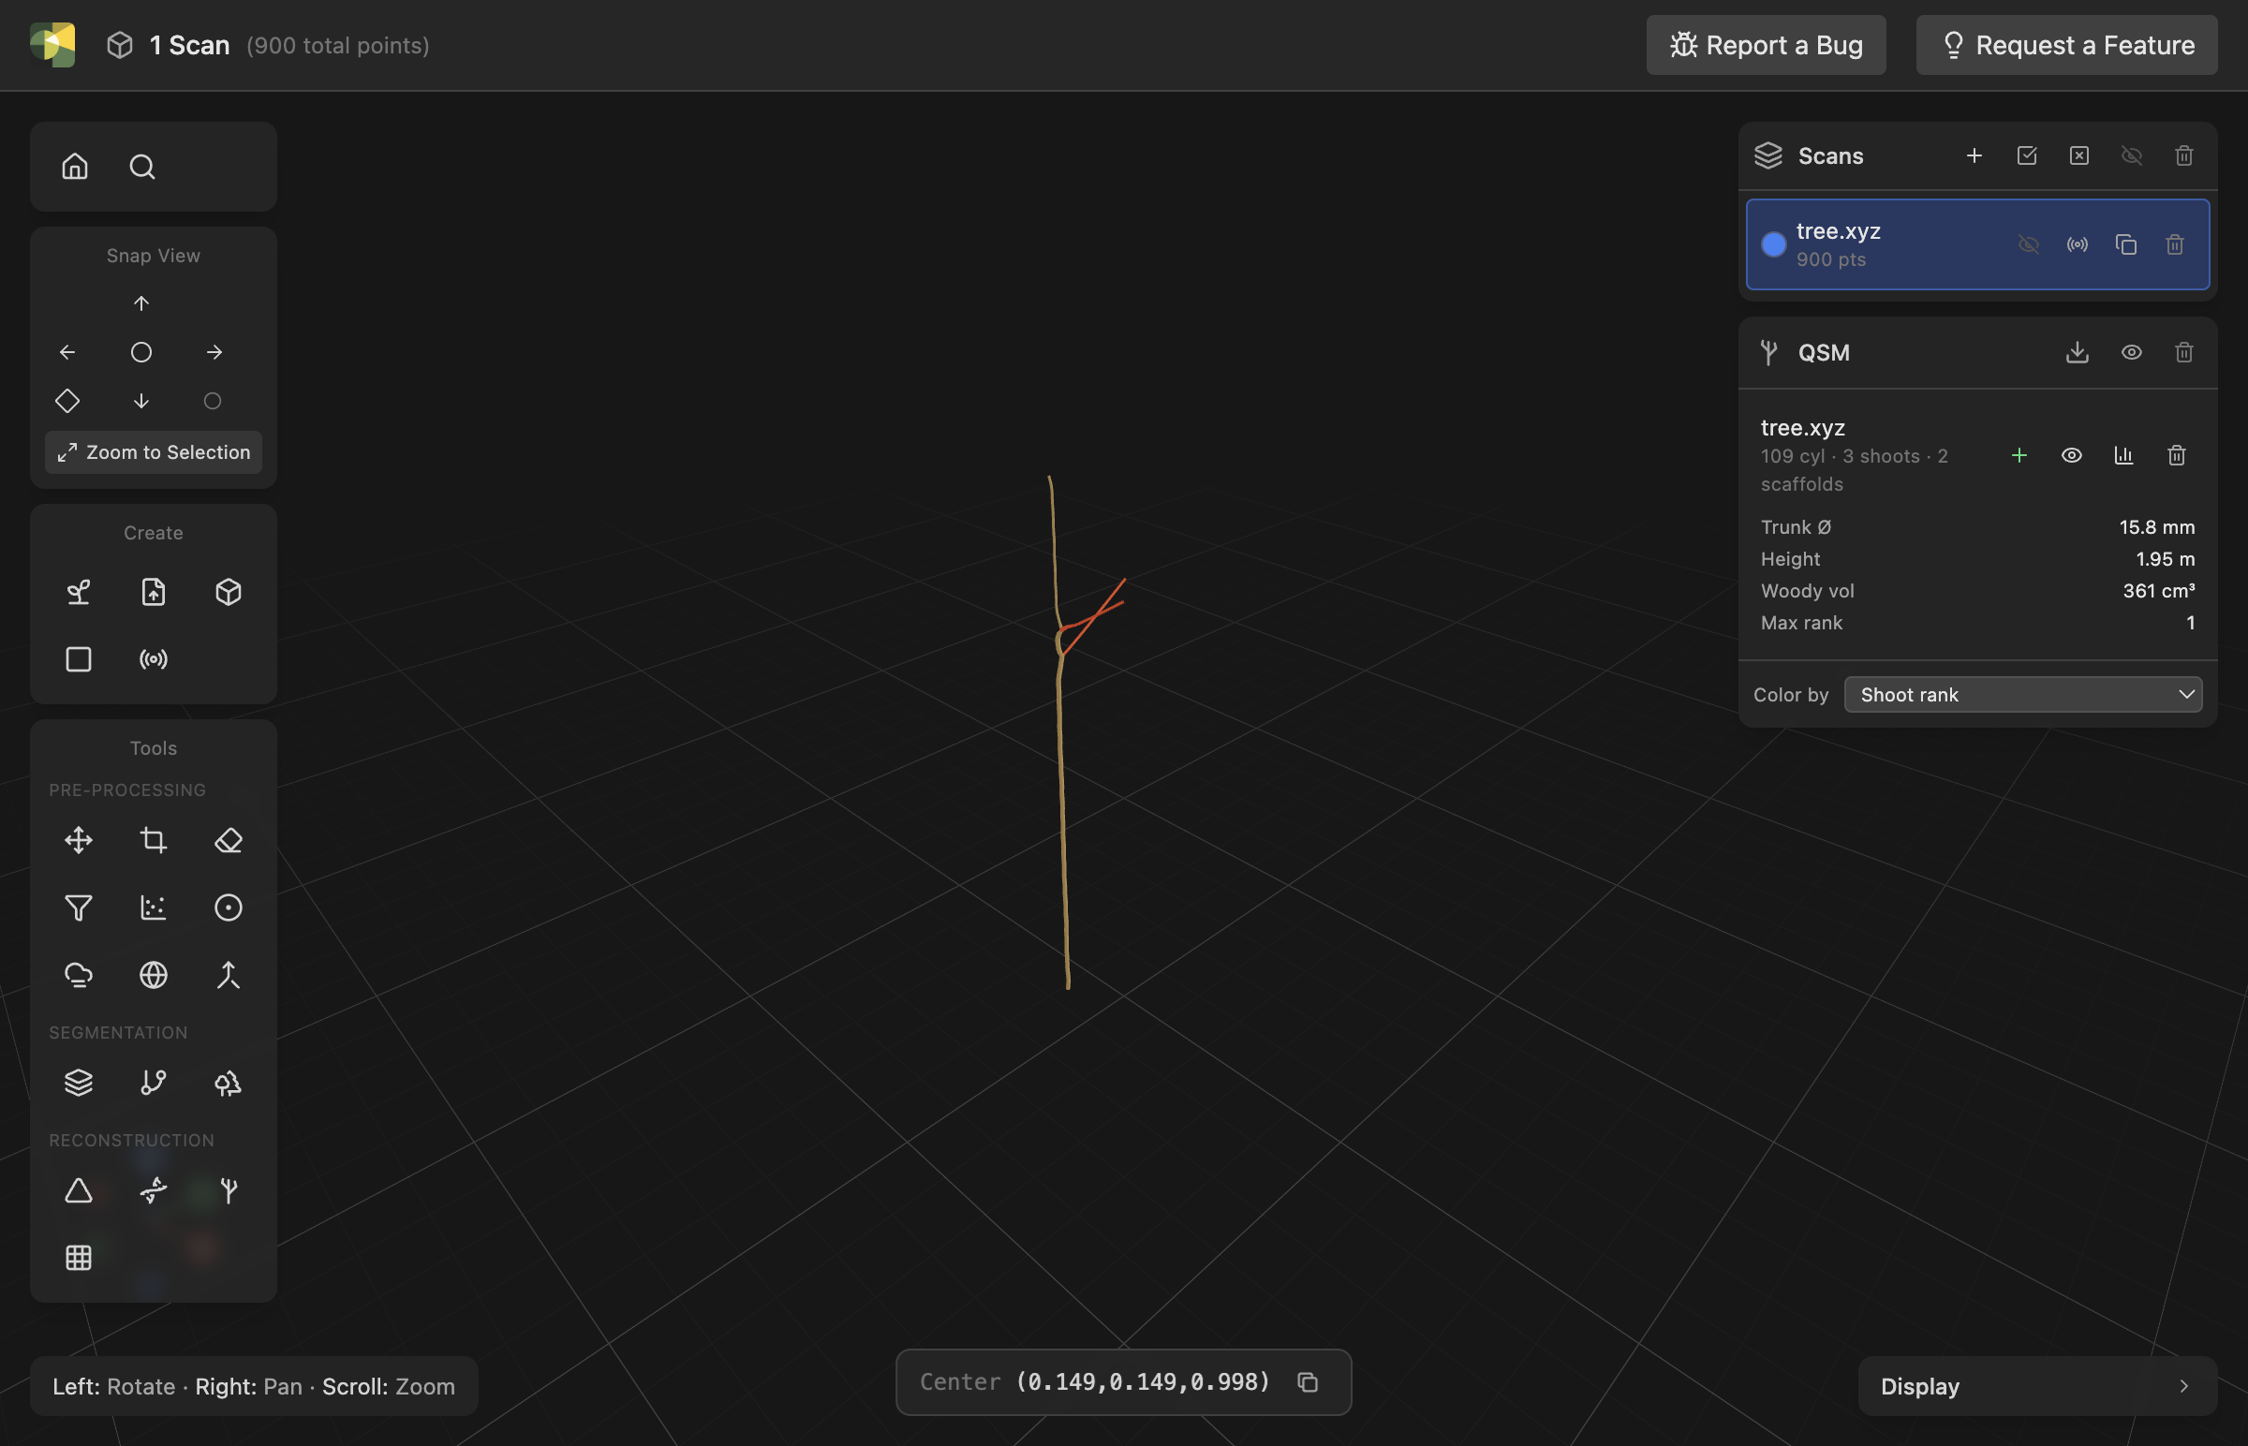Delete the tree.xyz QSM entry
2248x1446 pixels.
click(2178, 456)
